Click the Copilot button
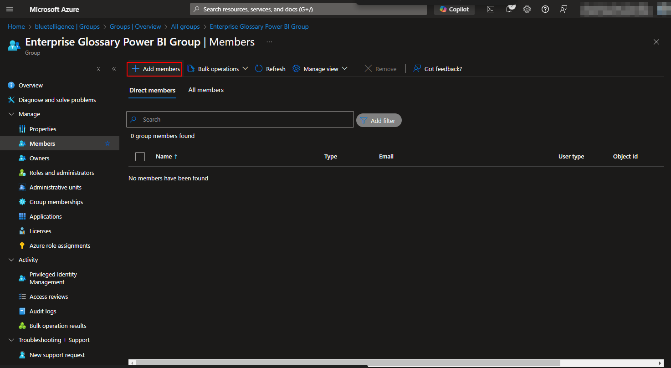 [x=454, y=9]
